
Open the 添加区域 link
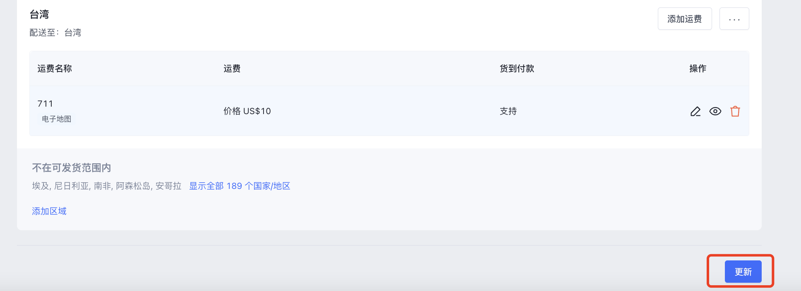(49, 211)
